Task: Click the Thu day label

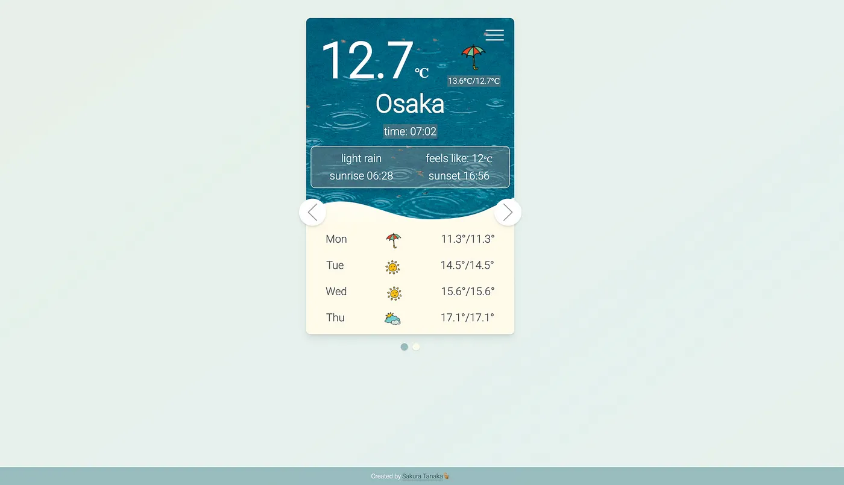Action: (335, 318)
